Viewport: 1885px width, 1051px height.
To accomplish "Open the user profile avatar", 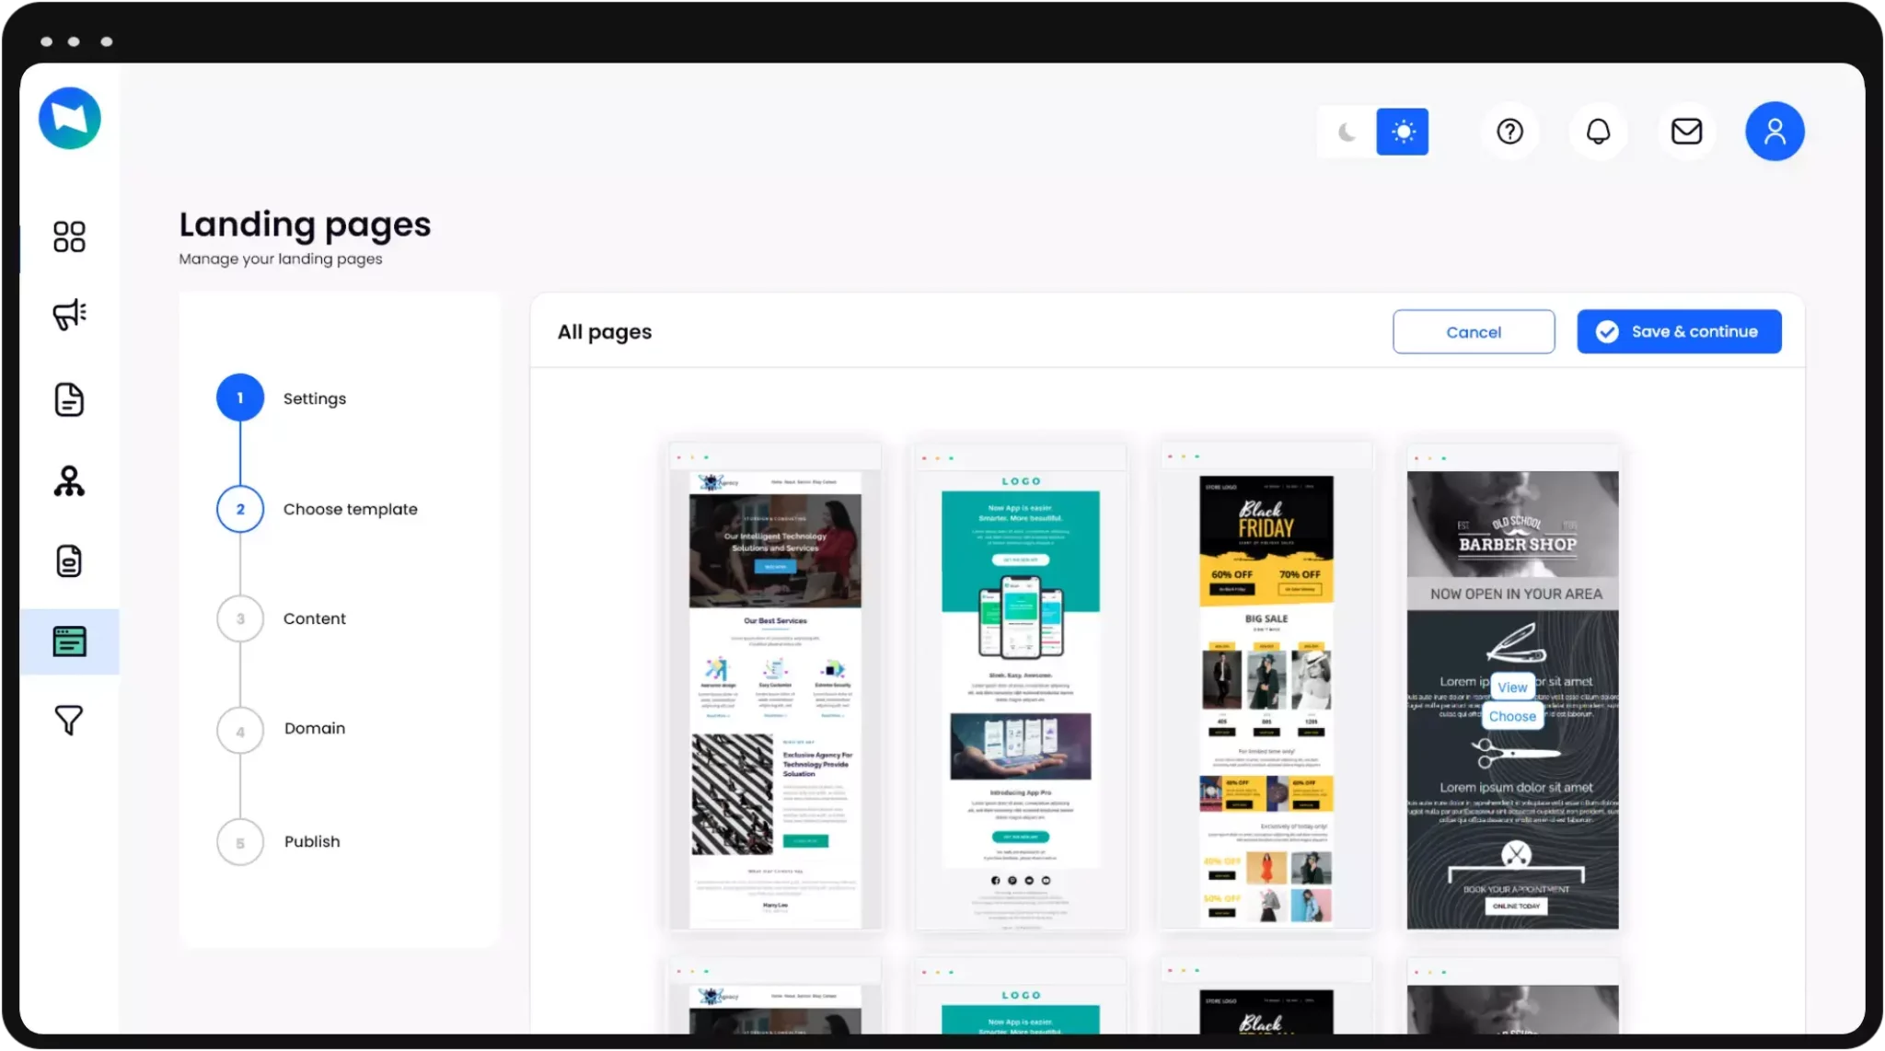I will pyautogui.click(x=1775, y=132).
